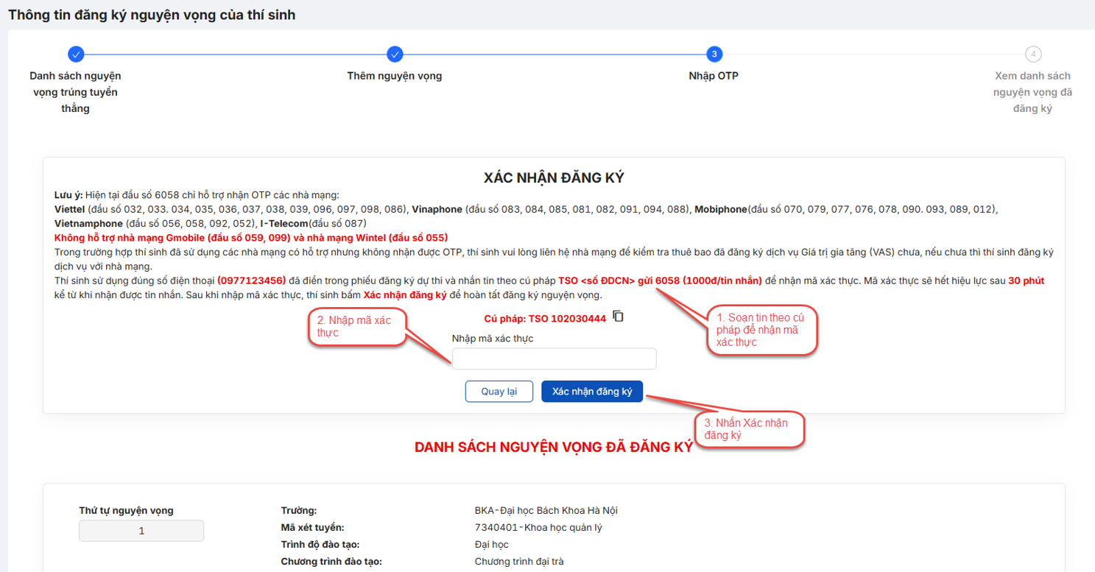Screen dimensions: 1095x572
Task: Click the Trình độ đào tạo: label
Action: pos(321,544)
